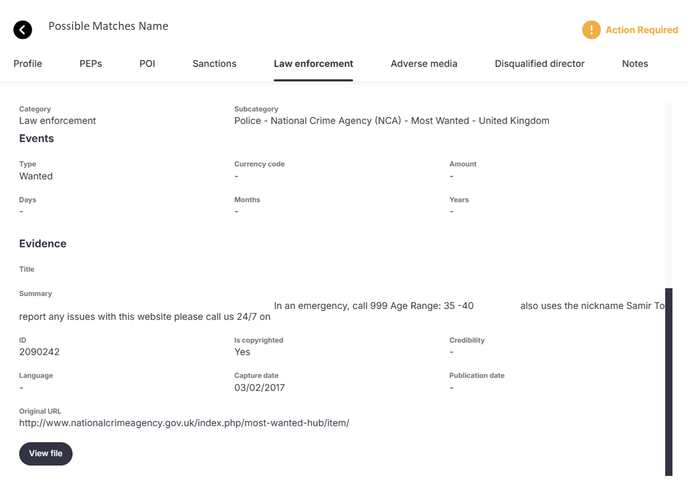Viewport: 688px width, 493px height.
Task: Click the Is copyrighted value 'Yes'
Action: 242,352
